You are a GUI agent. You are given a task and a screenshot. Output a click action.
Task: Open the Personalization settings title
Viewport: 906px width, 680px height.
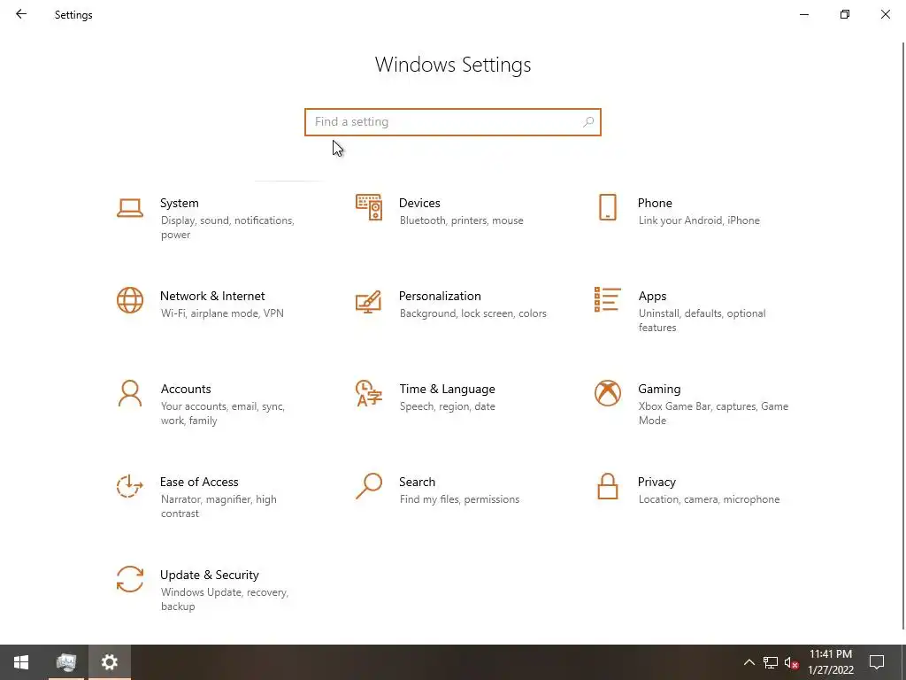pyautogui.click(x=440, y=296)
